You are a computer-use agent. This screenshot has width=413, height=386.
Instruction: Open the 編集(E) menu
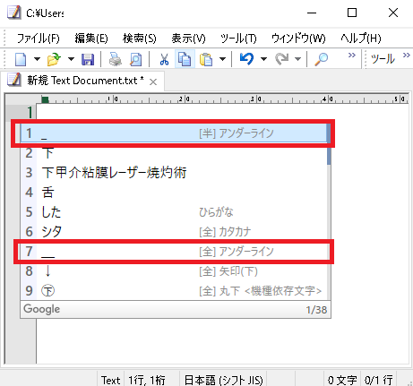tap(91, 39)
